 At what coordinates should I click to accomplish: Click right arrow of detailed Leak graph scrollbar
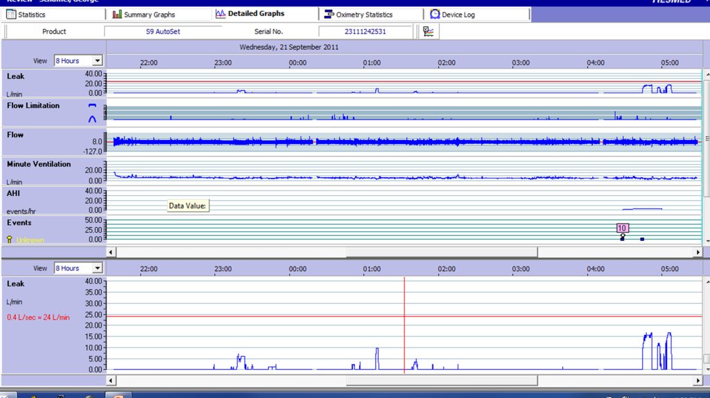tap(698, 381)
